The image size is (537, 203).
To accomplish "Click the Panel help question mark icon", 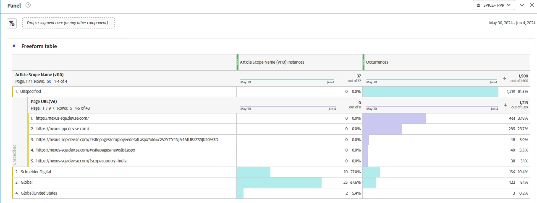I will tap(28, 5).
